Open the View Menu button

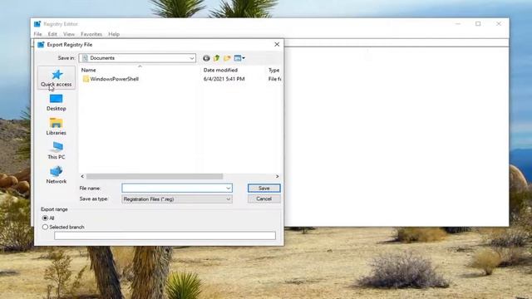point(239,58)
